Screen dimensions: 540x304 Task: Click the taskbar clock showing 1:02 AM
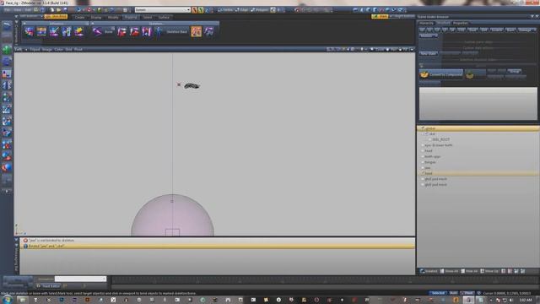[x=526, y=301]
